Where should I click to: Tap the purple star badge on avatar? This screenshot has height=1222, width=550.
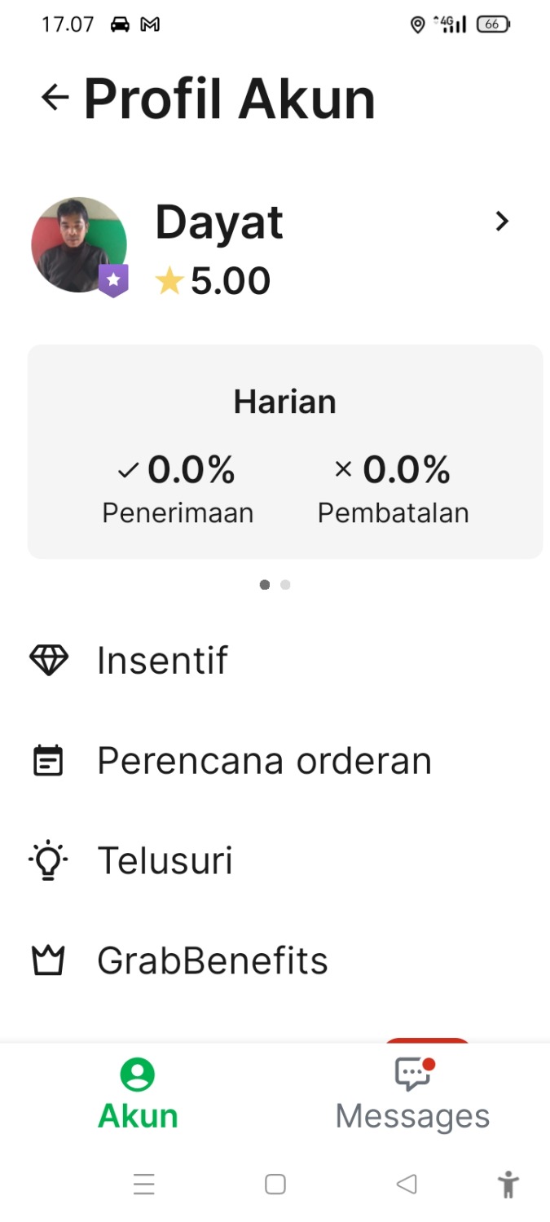[113, 280]
